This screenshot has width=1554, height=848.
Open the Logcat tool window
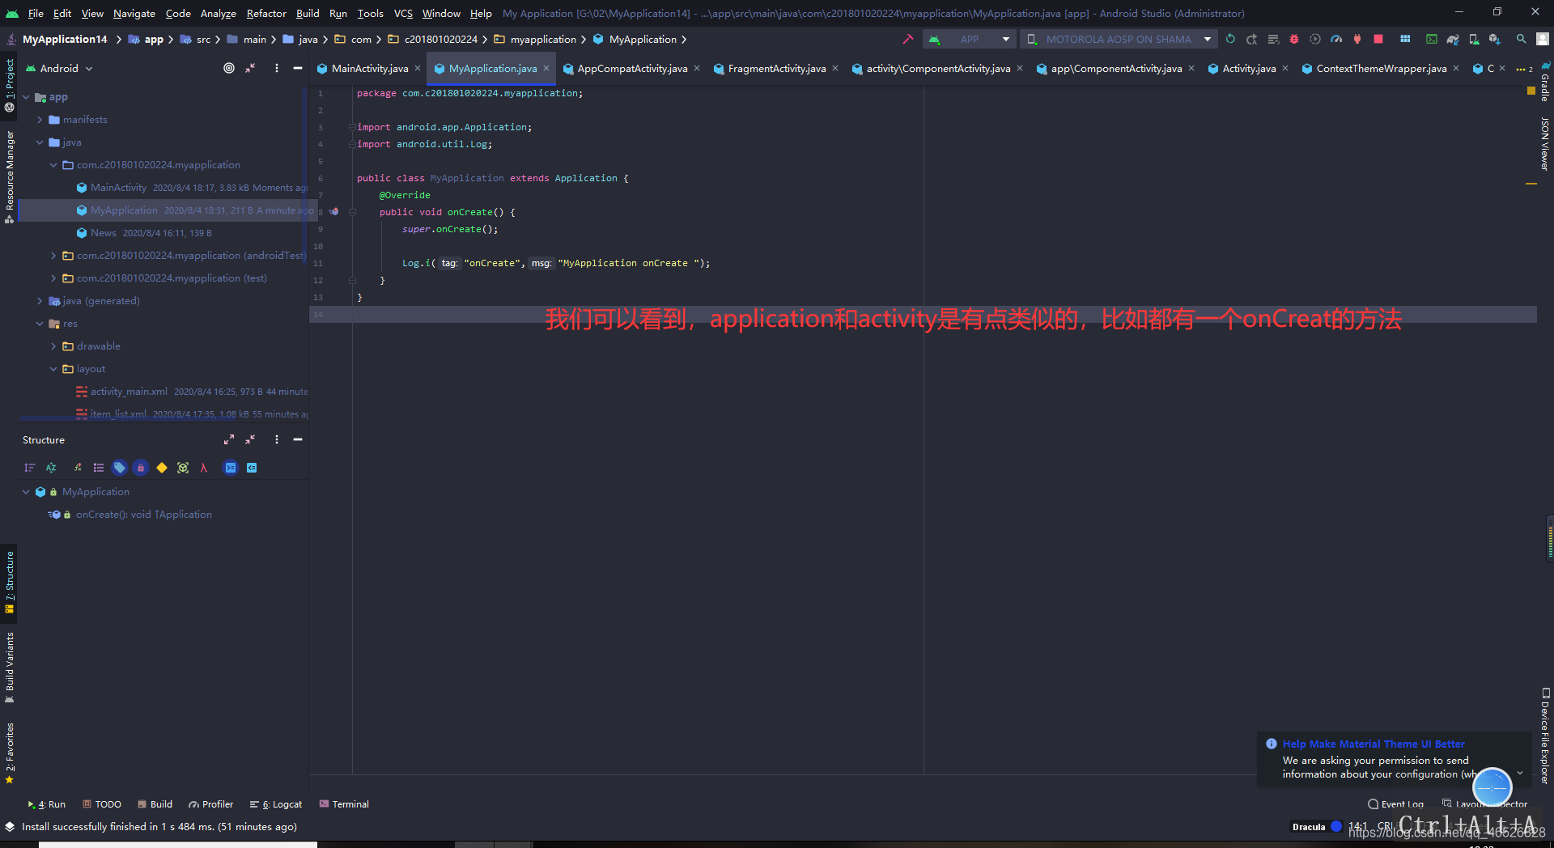pyautogui.click(x=276, y=804)
